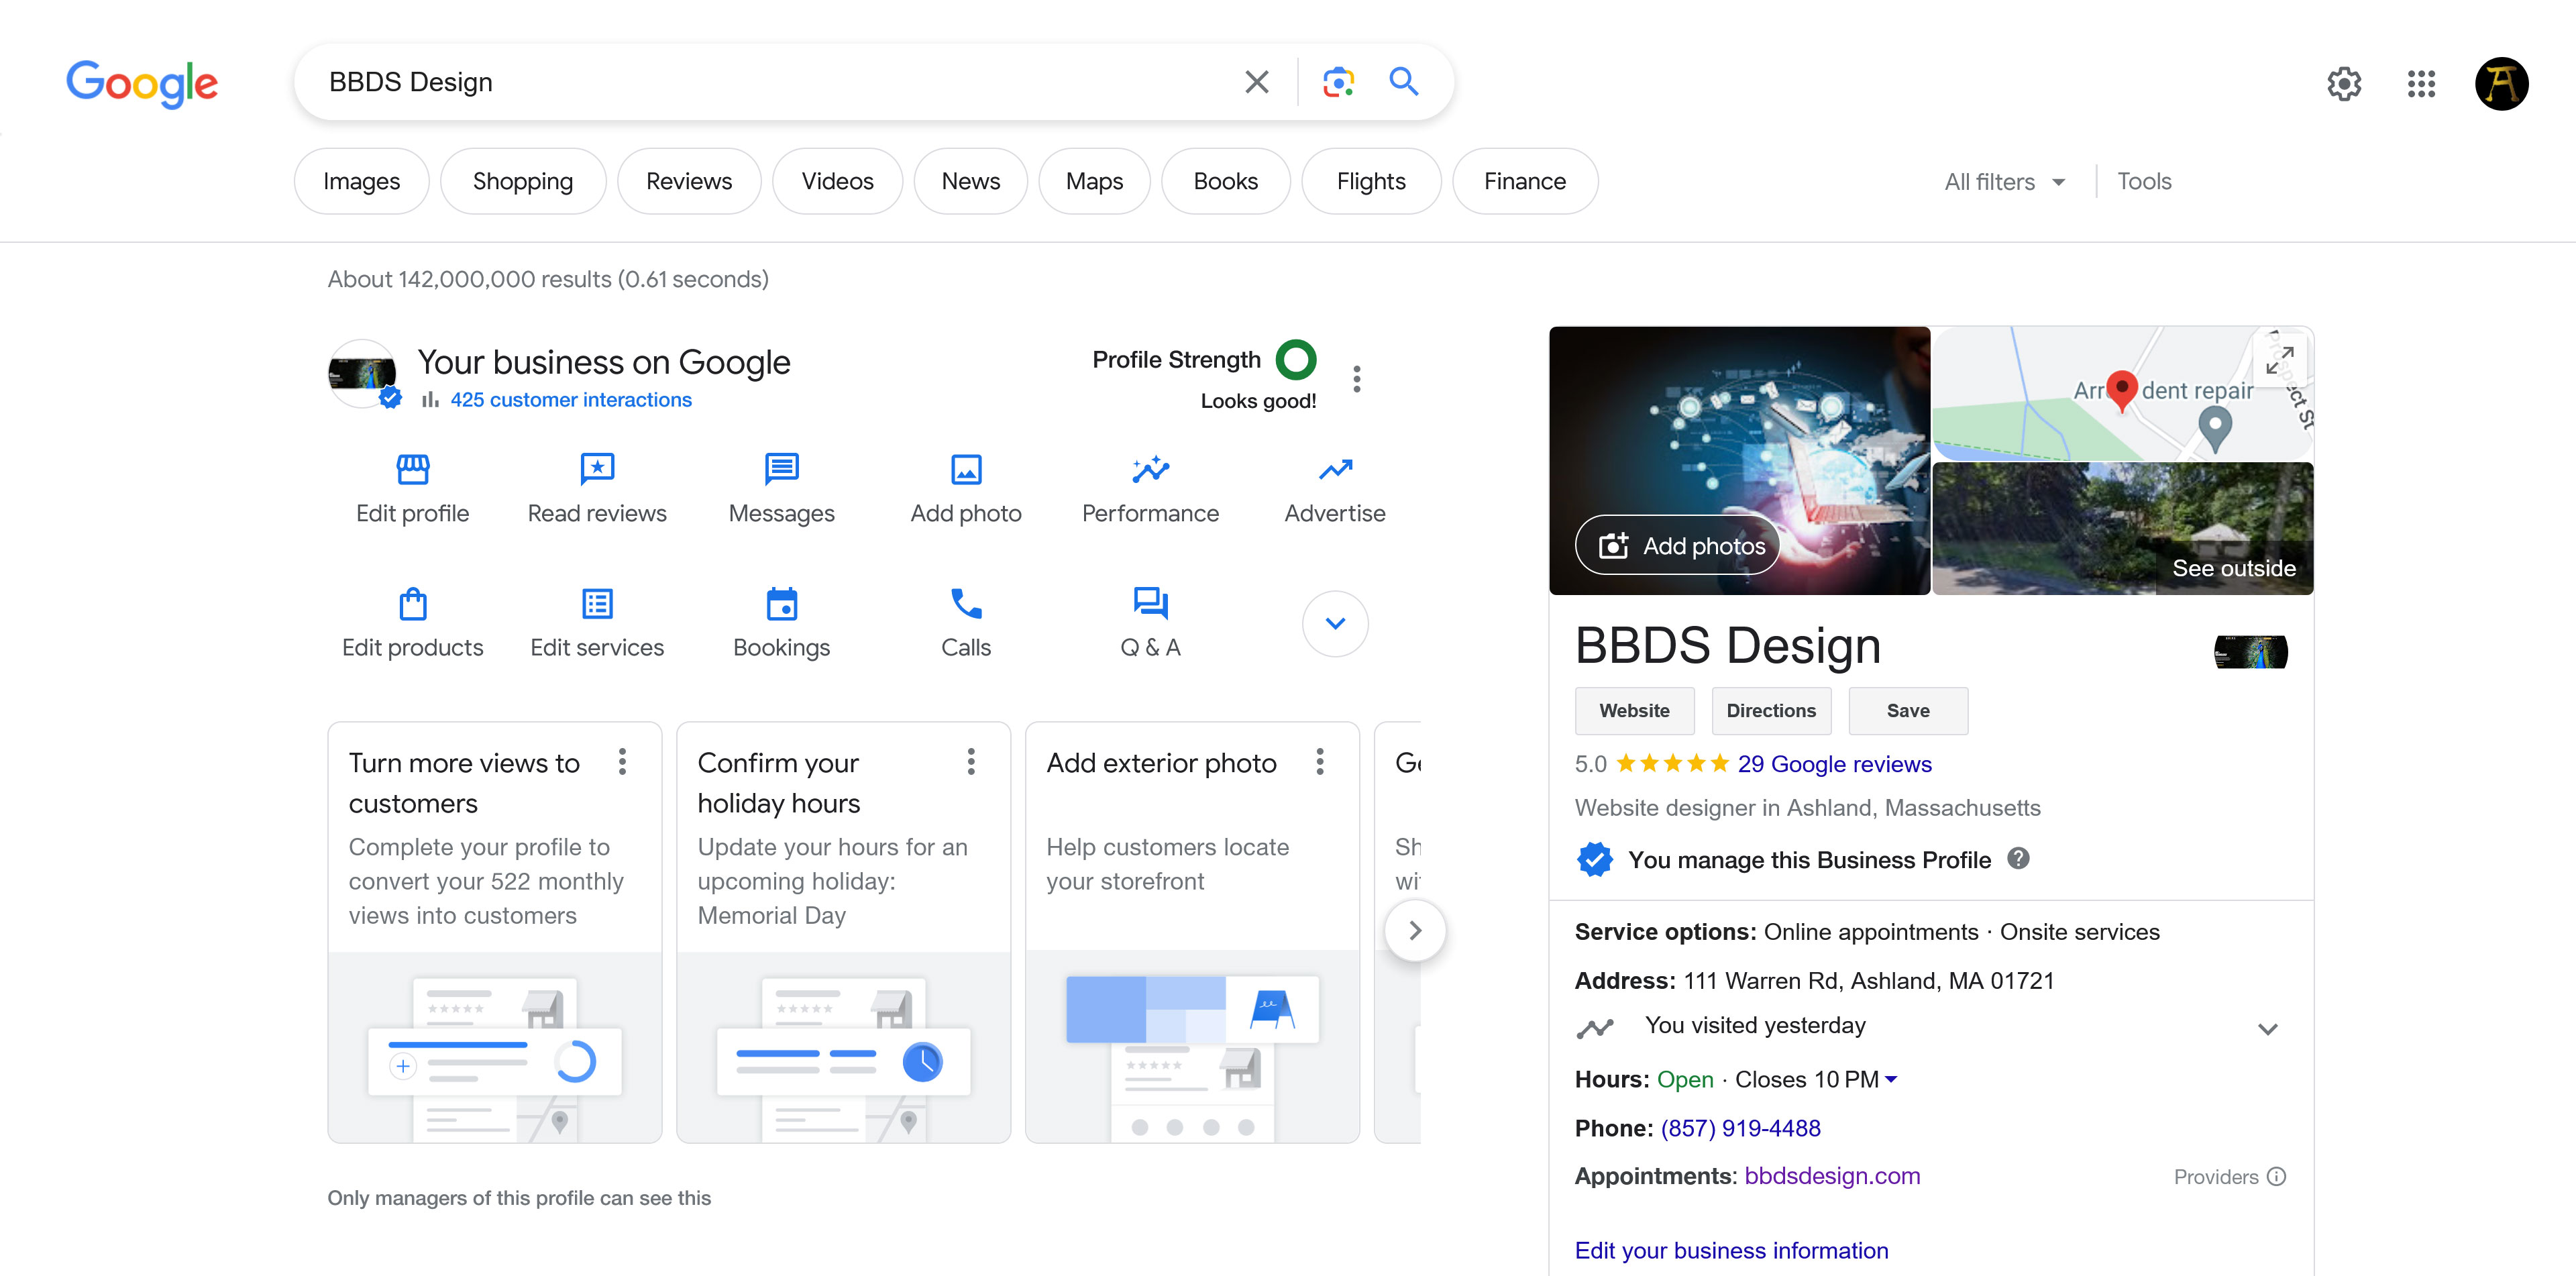Click the BBDS Design logo thumbnail
This screenshot has width=2576, height=1276.
[2250, 652]
